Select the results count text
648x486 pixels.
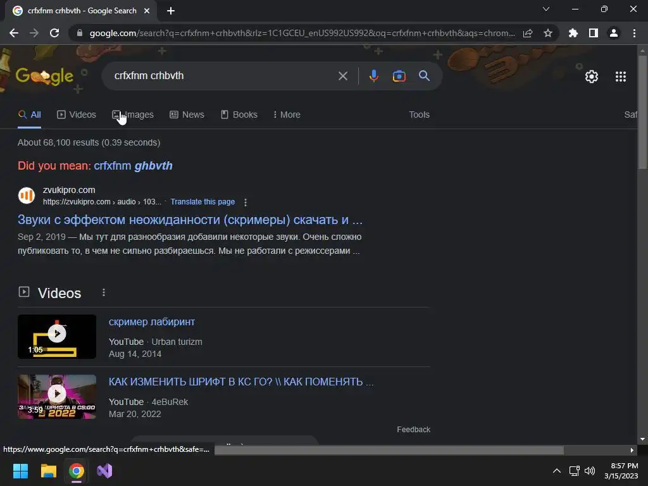89,142
